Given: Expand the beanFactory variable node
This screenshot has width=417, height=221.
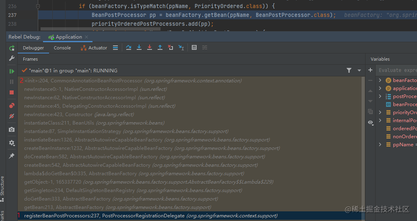Looking at the screenshot, I should (x=380, y=80).
